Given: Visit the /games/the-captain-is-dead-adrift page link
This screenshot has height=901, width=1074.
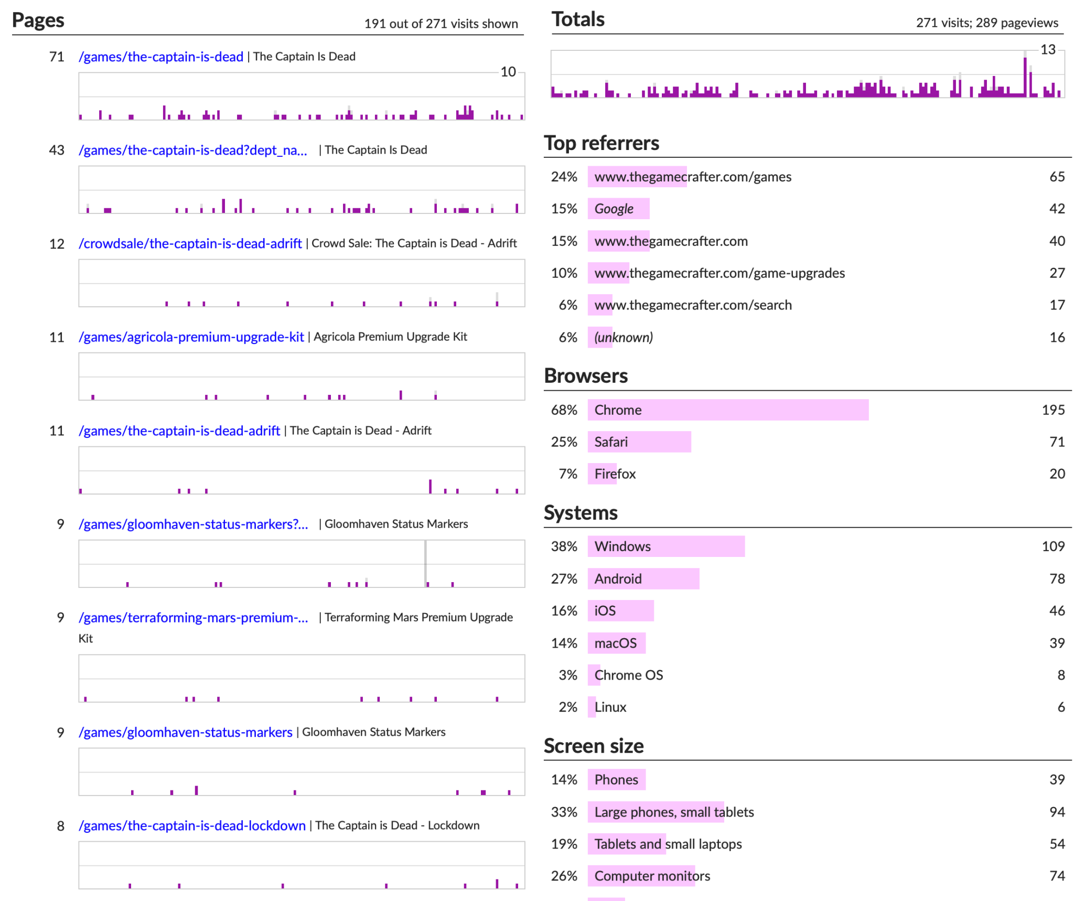Looking at the screenshot, I should tap(179, 431).
